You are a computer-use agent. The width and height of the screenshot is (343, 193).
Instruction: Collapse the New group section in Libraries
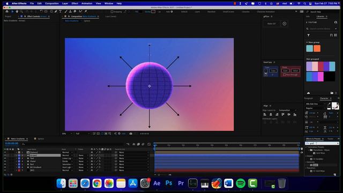coord(307,42)
